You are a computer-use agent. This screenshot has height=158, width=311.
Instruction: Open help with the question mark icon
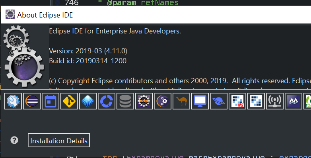pos(14,140)
